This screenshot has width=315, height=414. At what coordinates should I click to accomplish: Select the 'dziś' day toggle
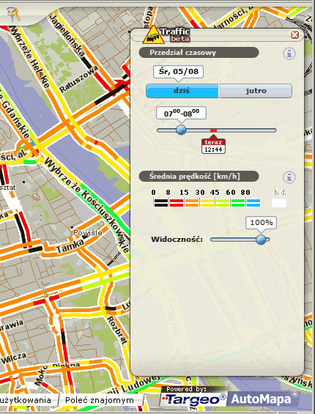click(x=182, y=91)
